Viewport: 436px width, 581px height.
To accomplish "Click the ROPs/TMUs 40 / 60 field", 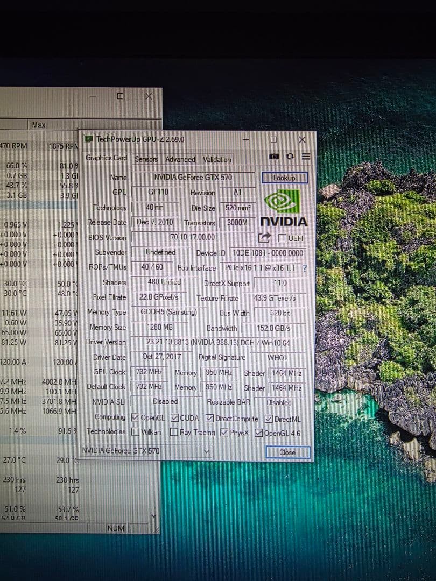I will 152,267.
